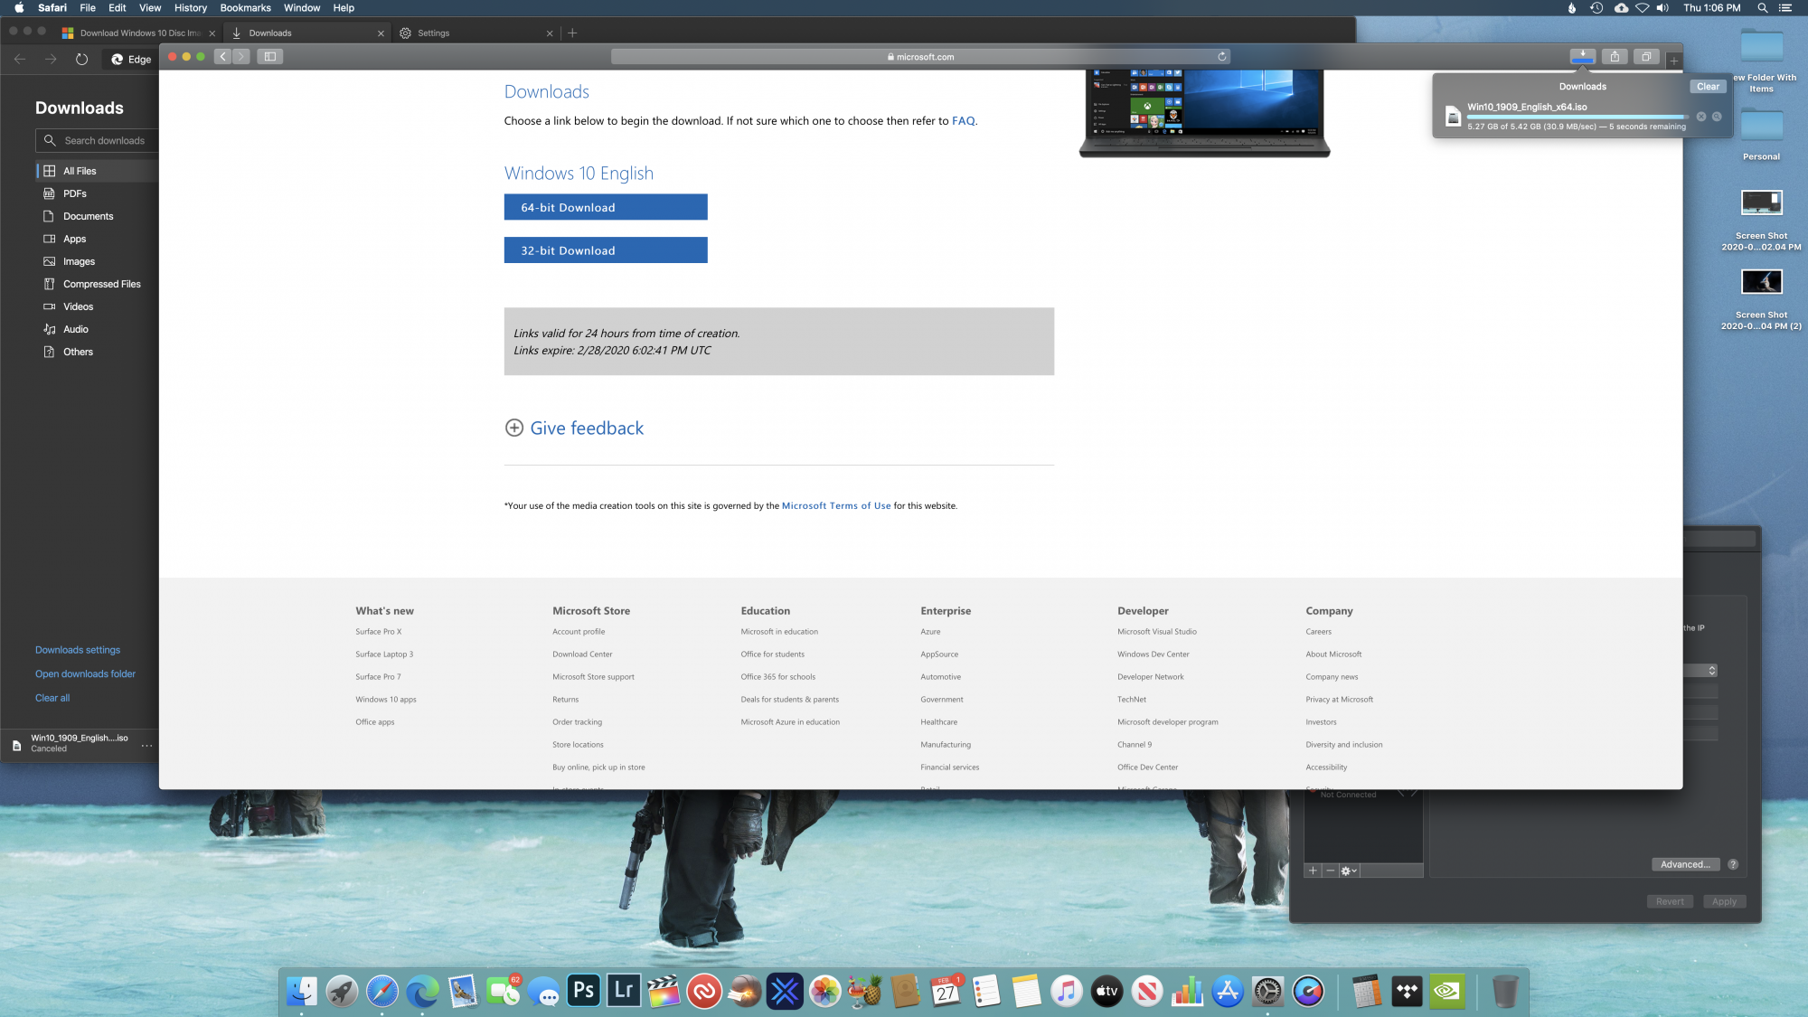
Task: Open Time Machine menu bar icon
Action: pos(1596,8)
